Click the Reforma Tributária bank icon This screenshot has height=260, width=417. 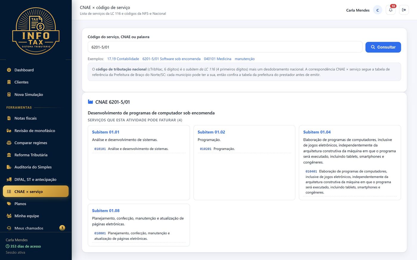tap(9, 155)
